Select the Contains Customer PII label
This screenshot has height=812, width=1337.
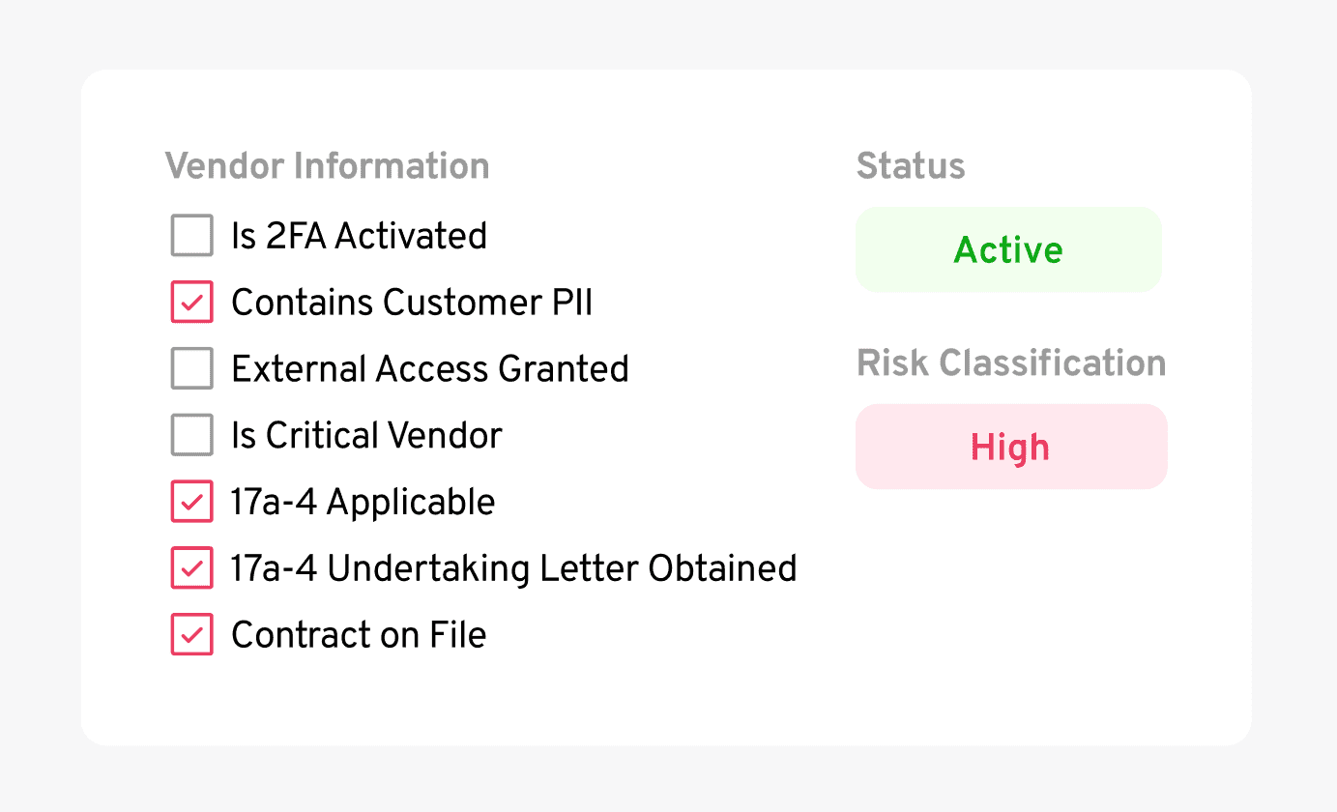[410, 302]
